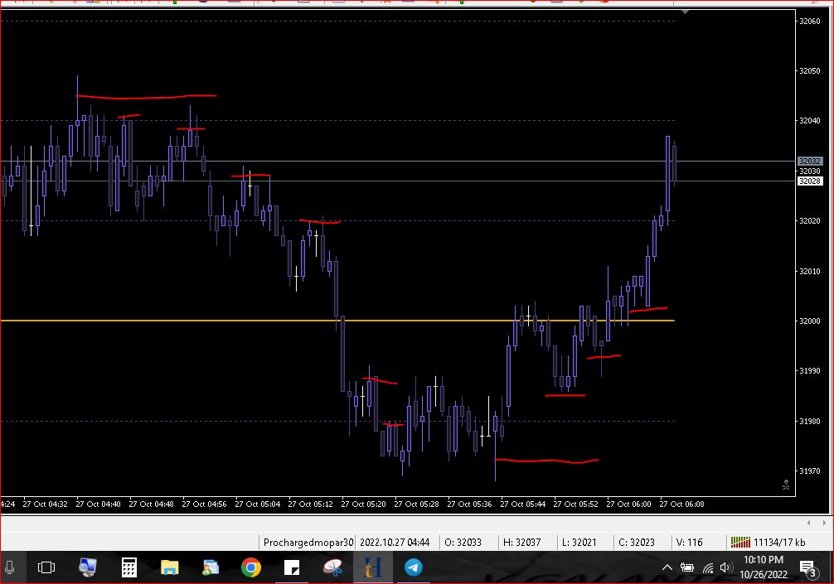Screen dimensions: 834x584
Task: Open the Snipping Tool scissors icon
Action: tap(333, 567)
